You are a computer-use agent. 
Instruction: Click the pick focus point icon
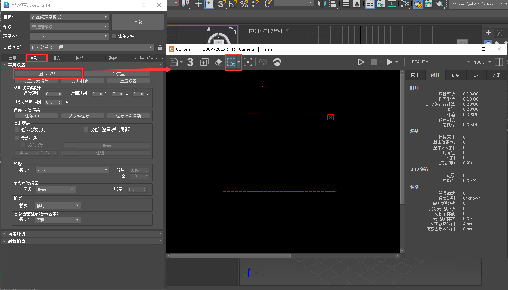pyautogui.click(x=248, y=62)
